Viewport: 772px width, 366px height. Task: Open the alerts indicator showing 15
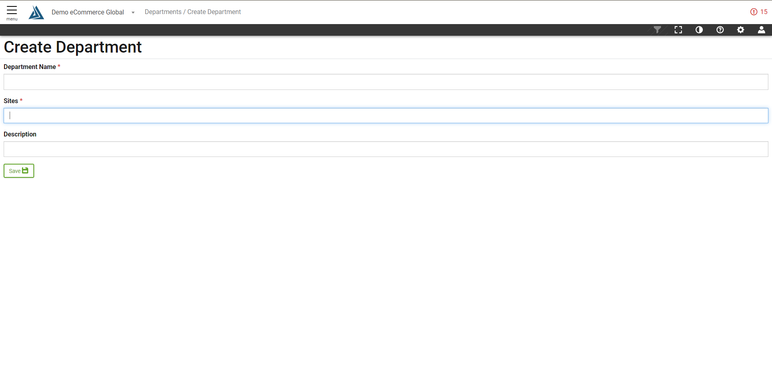coord(759,12)
